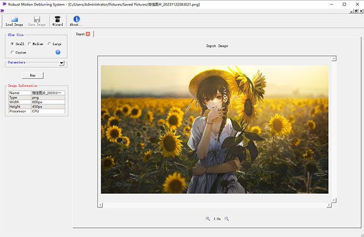The height and width of the screenshot is (237, 364).
Task: Click the sunflower input image preview
Action: (214, 129)
